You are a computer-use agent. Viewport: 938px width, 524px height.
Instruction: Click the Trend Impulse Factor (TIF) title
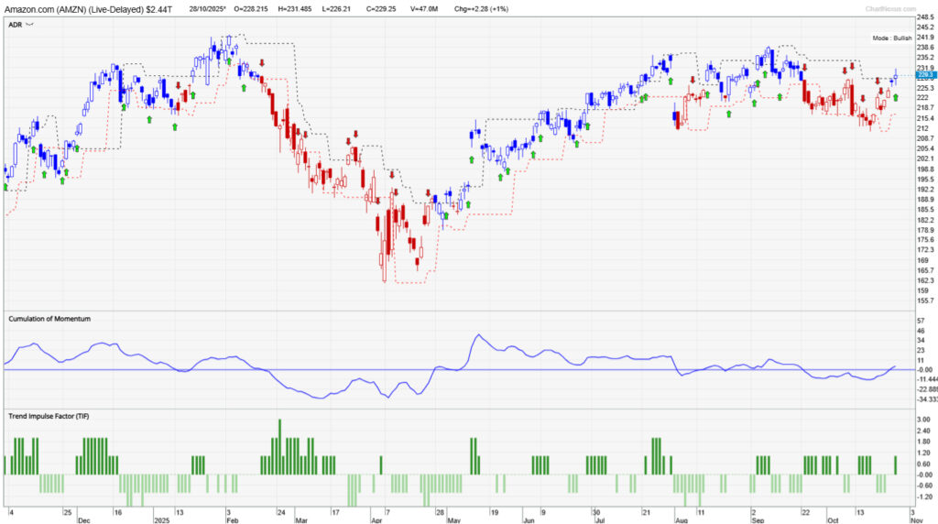pyautogui.click(x=49, y=416)
